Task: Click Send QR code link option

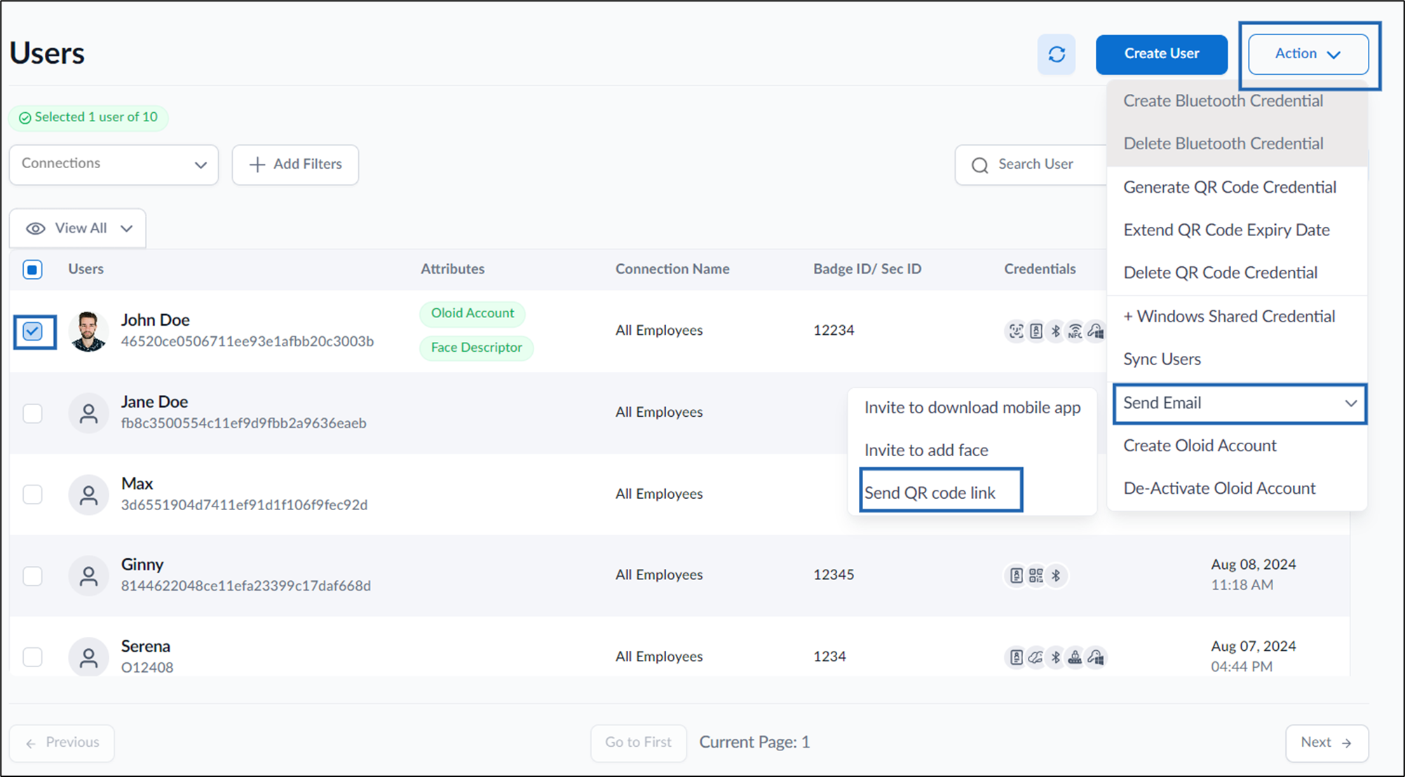Action: (x=930, y=493)
